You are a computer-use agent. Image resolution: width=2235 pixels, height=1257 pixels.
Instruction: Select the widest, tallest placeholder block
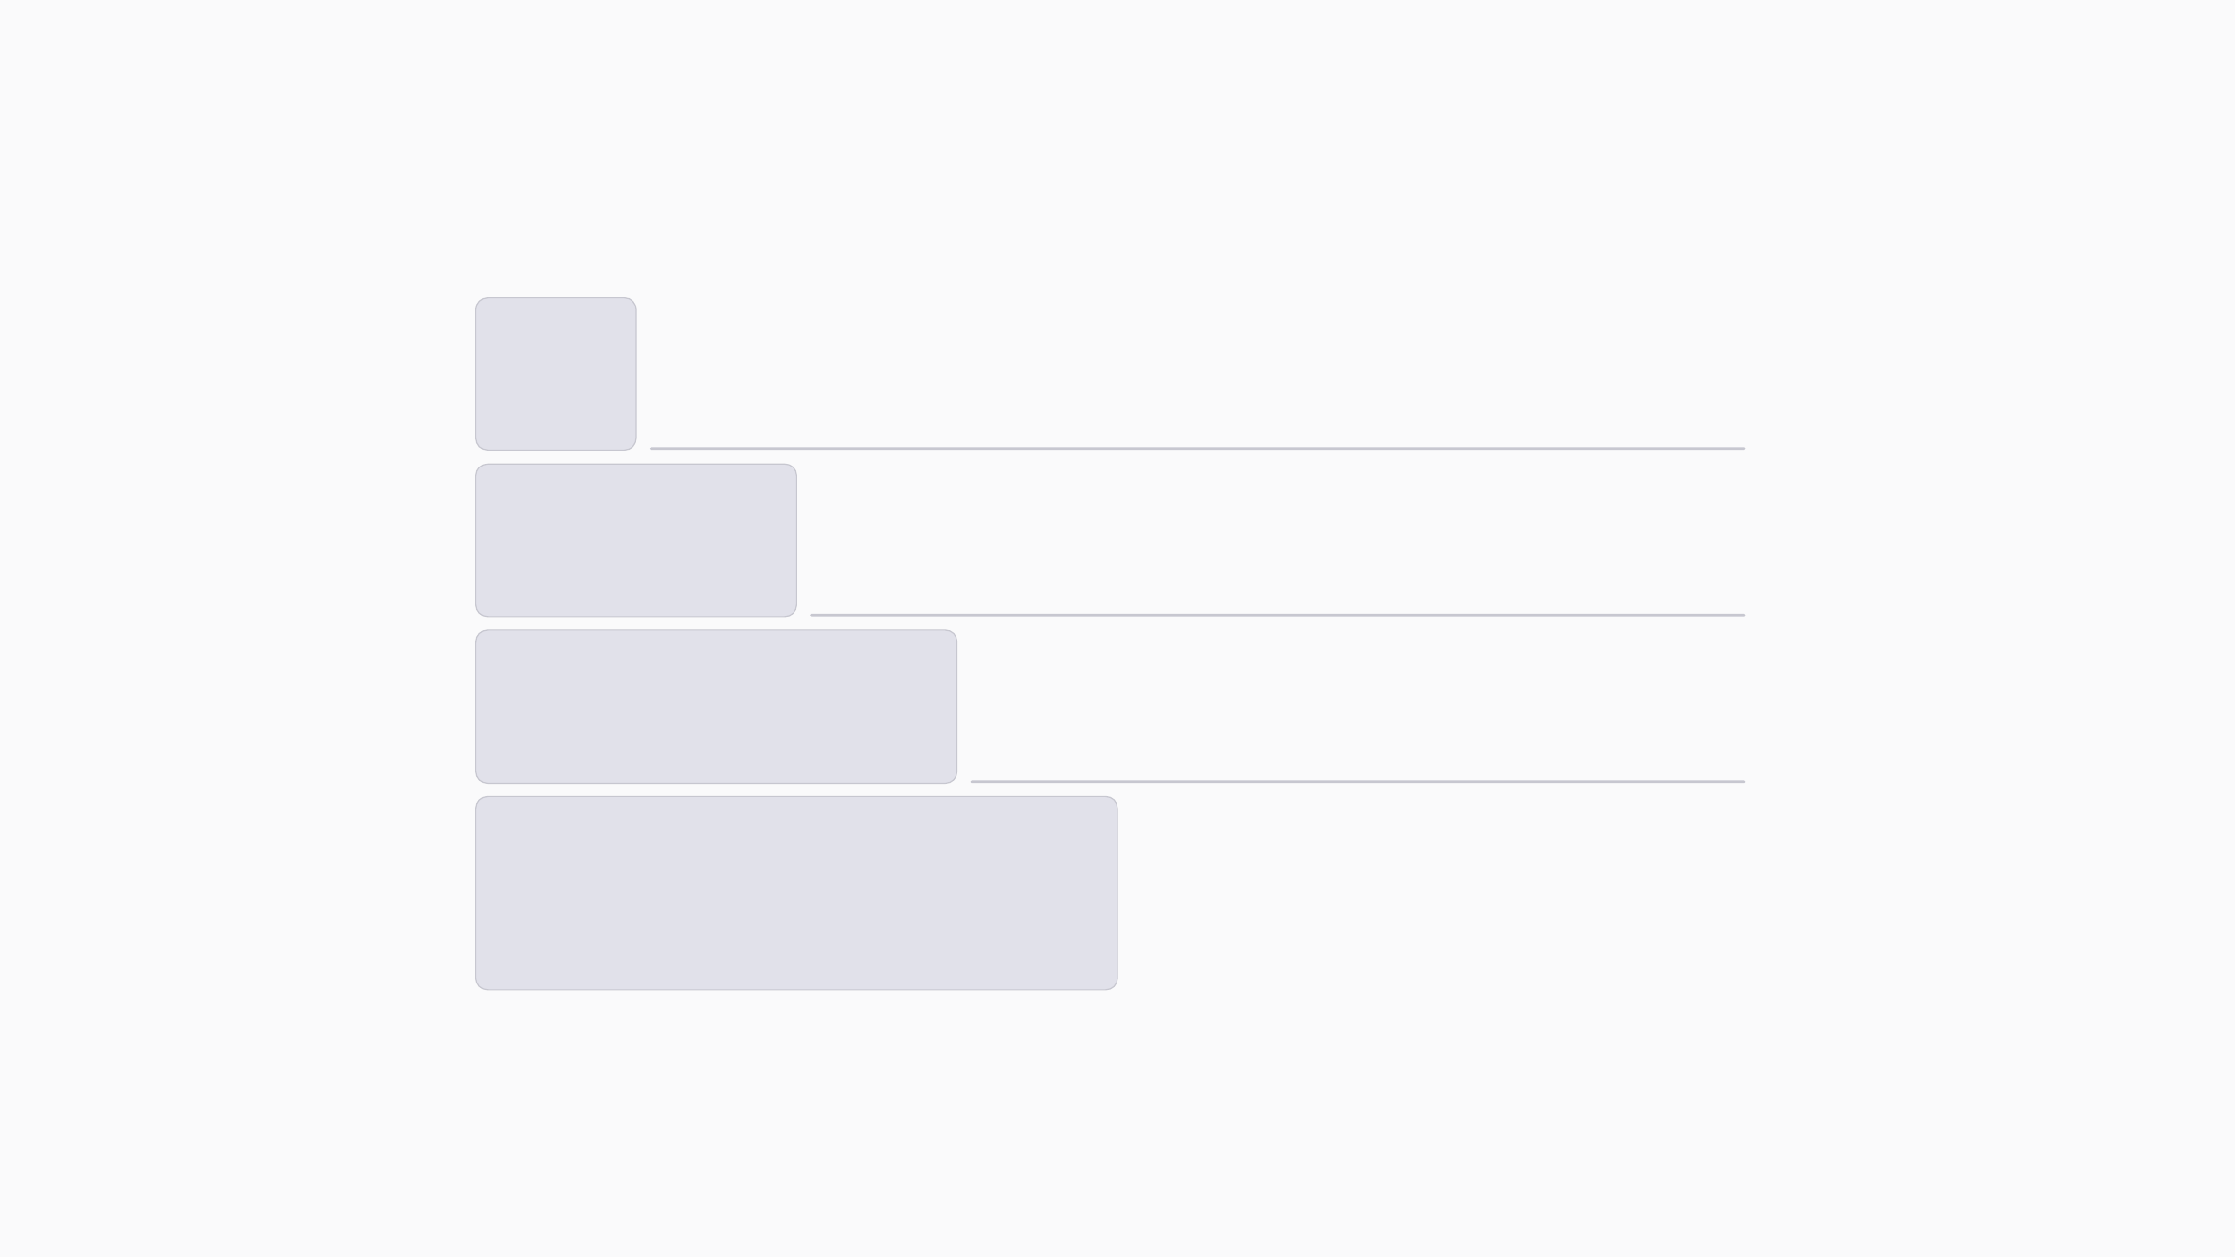[x=795, y=893]
